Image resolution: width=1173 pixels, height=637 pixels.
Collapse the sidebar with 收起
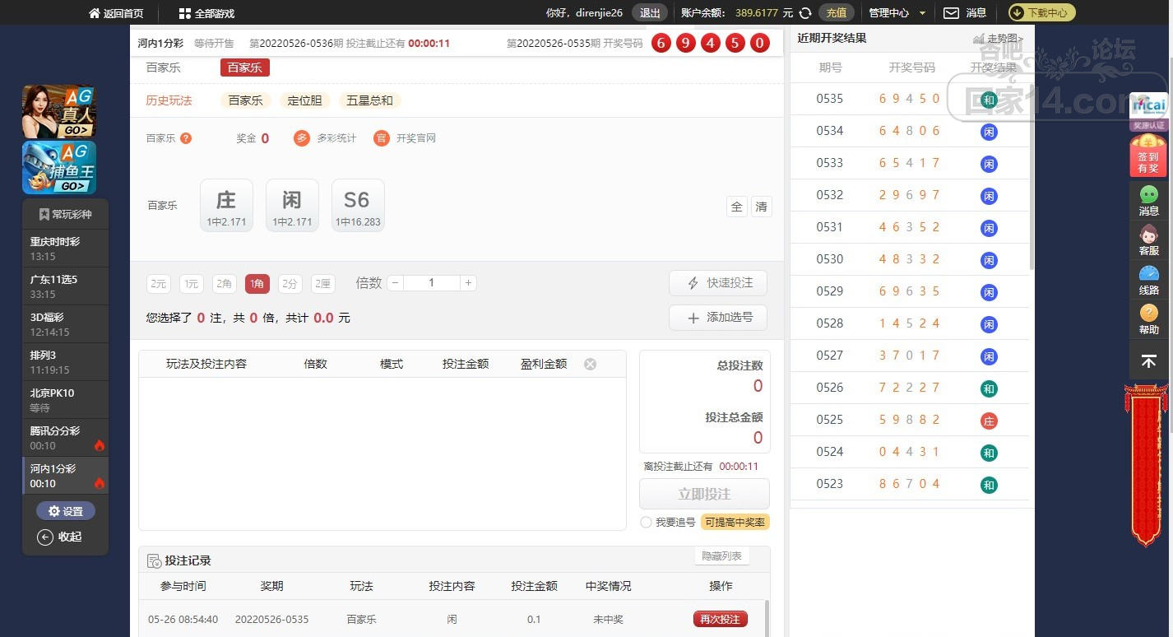(60, 537)
